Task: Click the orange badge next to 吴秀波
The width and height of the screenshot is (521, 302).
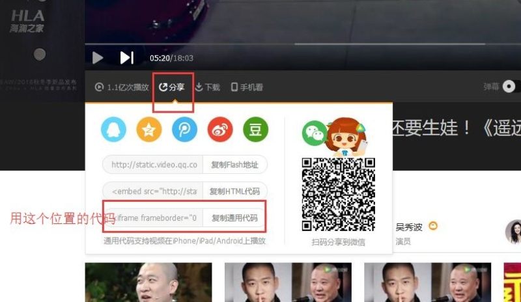Action: pyautogui.click(x=433, y=226)
